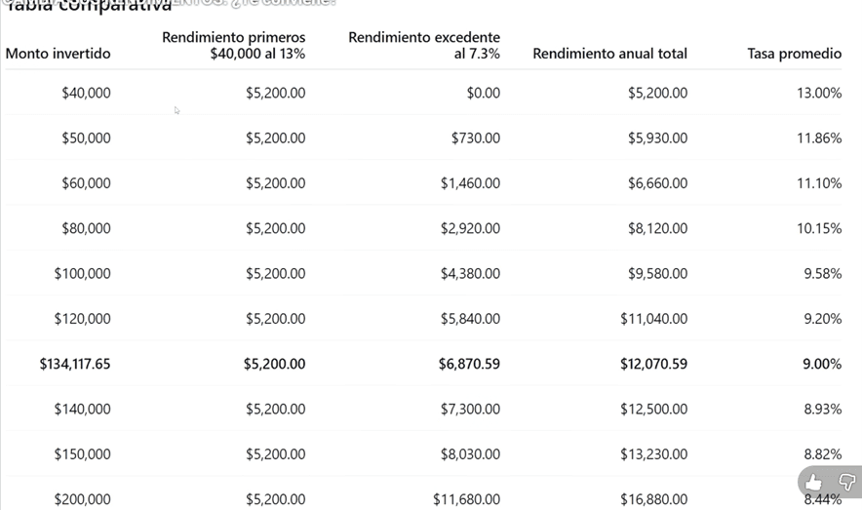The image size is (862, 510).
Task: Select the "Tasa promedio" column header
Action: [794, 54]
